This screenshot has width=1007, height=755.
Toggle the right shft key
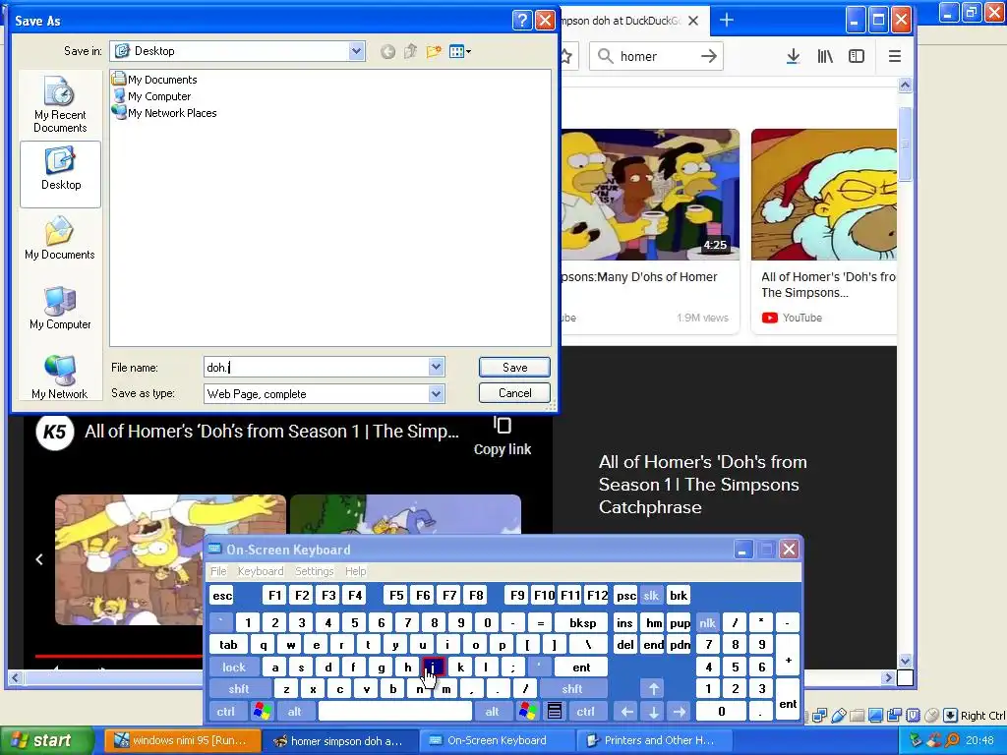coord(572,689)
